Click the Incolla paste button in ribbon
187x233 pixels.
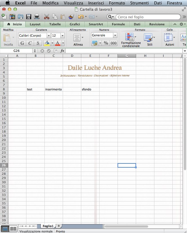pos(8,39)
